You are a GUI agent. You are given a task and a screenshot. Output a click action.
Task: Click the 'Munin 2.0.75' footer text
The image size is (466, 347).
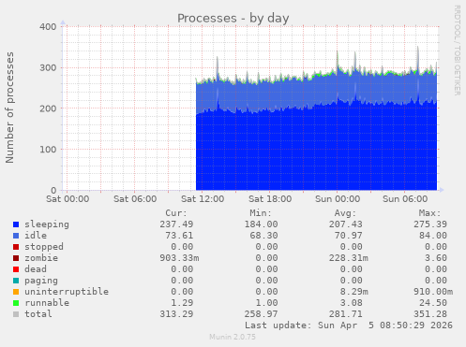pos(233,337)
